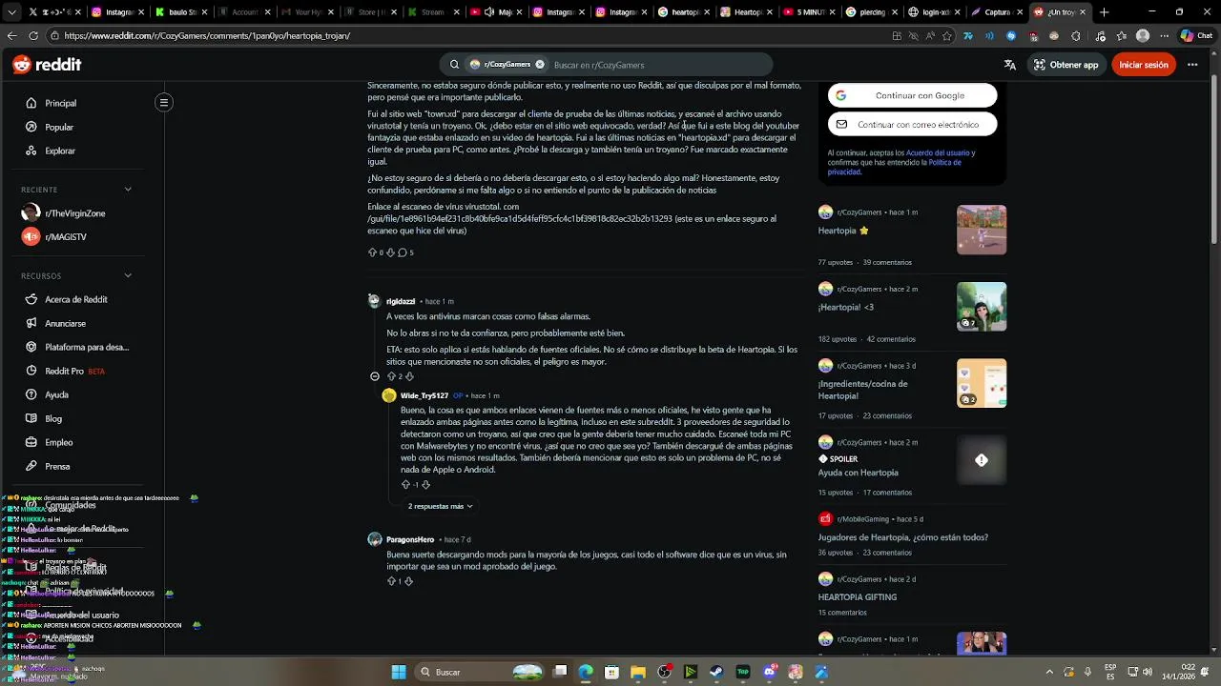Screen dimensions: 1221x686
Task: Open the Heartopia ⭐ post thumbnail
Action: click(x=982, y=230)
